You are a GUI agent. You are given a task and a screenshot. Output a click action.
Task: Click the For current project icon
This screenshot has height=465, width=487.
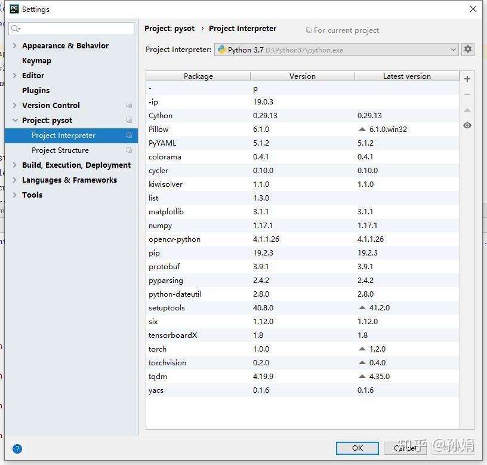pyautogui.click(x=309, y=30)
